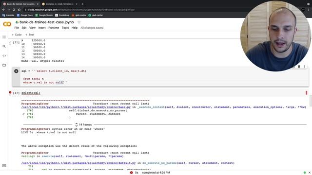Open the gleb.media bookmark

coord(78,15)
